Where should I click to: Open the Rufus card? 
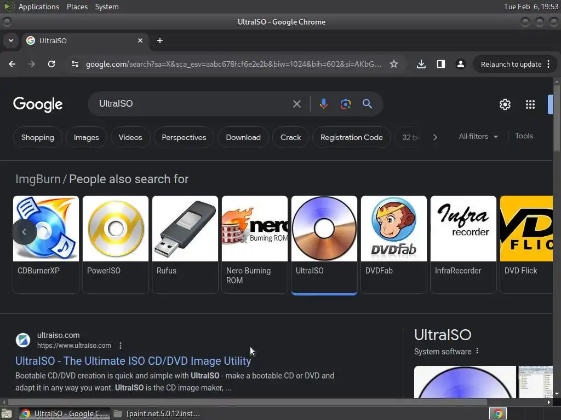(185, 244)
